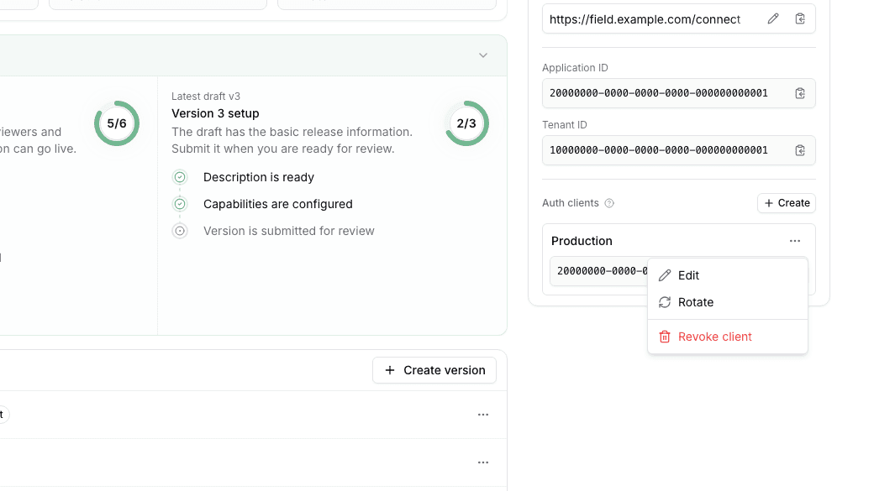Click the 'Latest draft v3' label
Screen dimensions: 874x491
206,97
